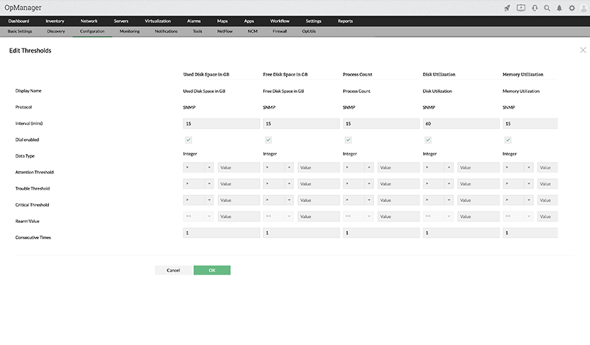Switch to the Monitoring tab

pyautogui.click(x=129, y=32)
